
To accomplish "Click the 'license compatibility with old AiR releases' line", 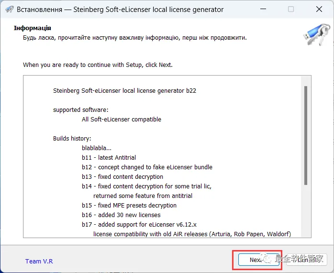I will (192, 234).
